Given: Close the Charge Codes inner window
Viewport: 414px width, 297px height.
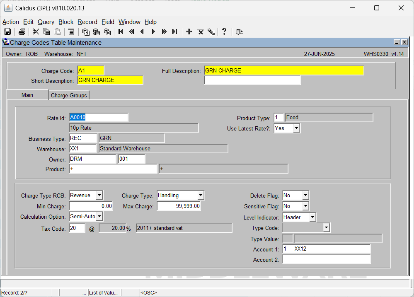Looking at the screenshot, I should [404, 42].
